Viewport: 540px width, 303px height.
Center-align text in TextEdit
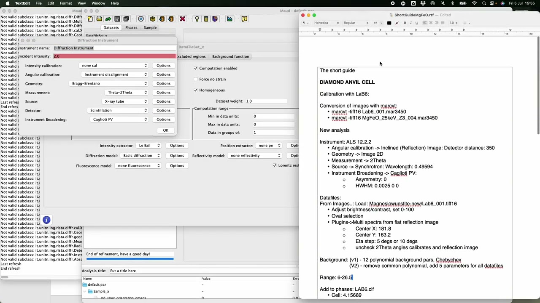tap(431, 23)
